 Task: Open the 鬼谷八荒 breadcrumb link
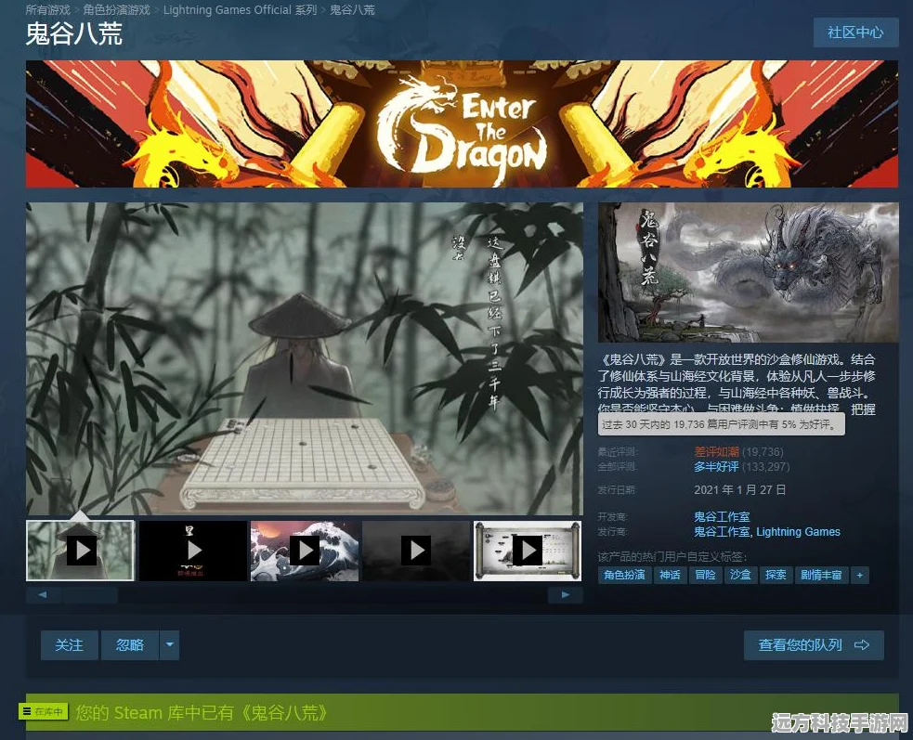point(352,10)
